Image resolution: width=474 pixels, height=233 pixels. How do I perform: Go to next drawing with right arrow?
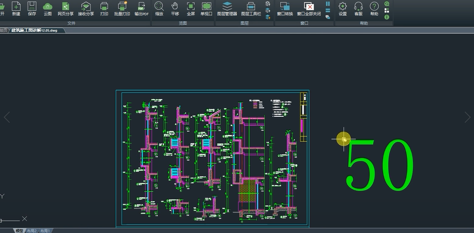(x=467, y=117)
